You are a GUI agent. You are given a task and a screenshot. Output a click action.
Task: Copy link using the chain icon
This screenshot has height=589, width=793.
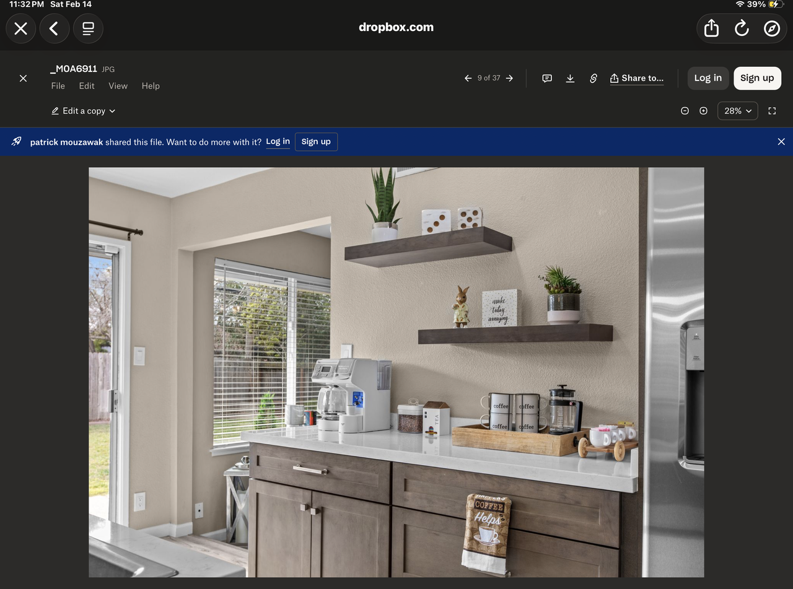point(593,78)
